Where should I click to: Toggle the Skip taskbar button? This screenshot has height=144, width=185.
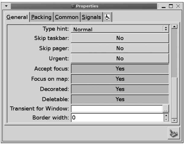tap(120, 38)
